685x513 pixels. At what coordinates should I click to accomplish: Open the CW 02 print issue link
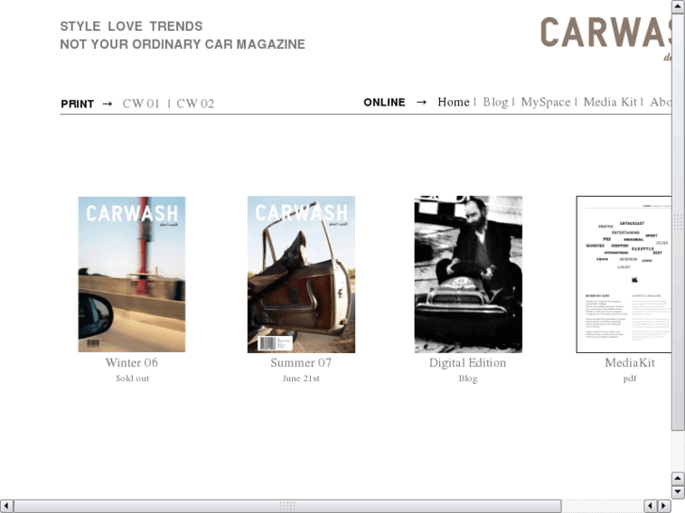[195, 104]
